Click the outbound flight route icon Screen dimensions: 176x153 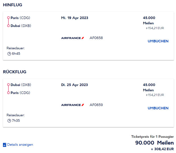coord(8,22)
